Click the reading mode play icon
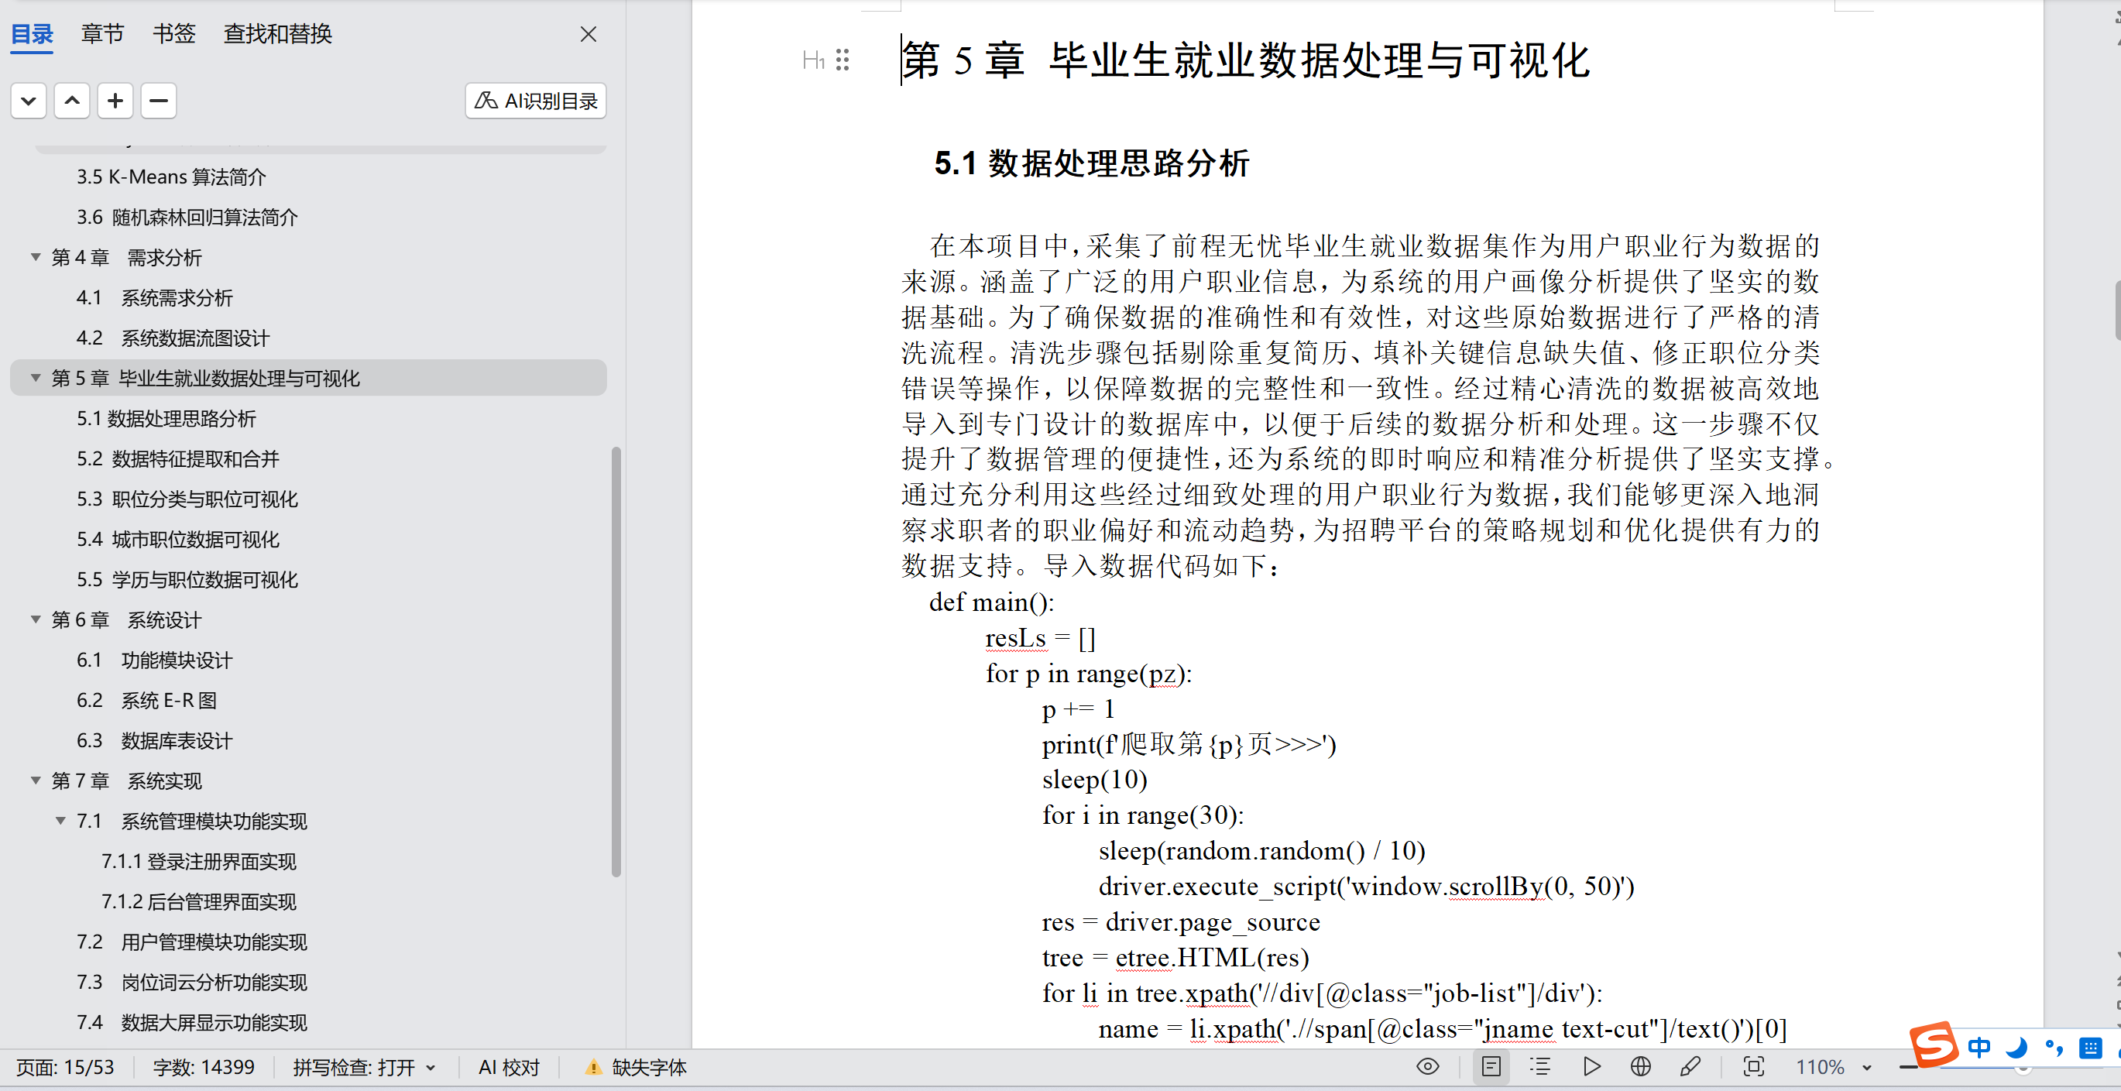 [x=1591, y=1066]
